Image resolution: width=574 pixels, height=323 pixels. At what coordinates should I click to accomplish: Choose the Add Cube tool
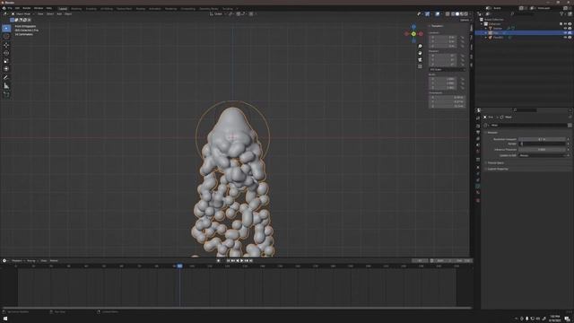click(x=6, y=94)
